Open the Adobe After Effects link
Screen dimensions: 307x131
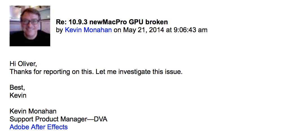pos(39,127)
